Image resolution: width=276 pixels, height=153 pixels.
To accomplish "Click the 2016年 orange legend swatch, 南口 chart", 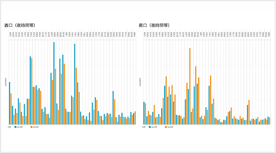I will pos(166,127).
